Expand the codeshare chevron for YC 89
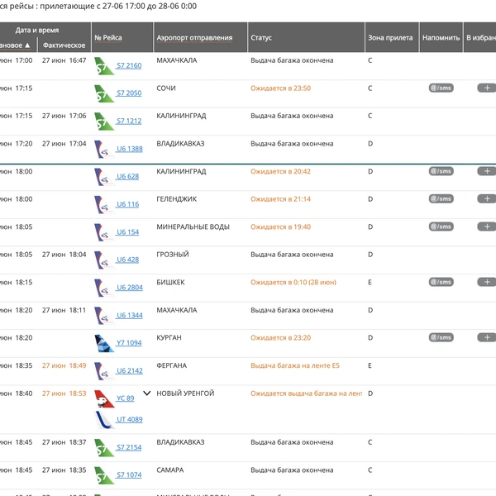This screenshot has height=496, width=496. pos(147,393)
